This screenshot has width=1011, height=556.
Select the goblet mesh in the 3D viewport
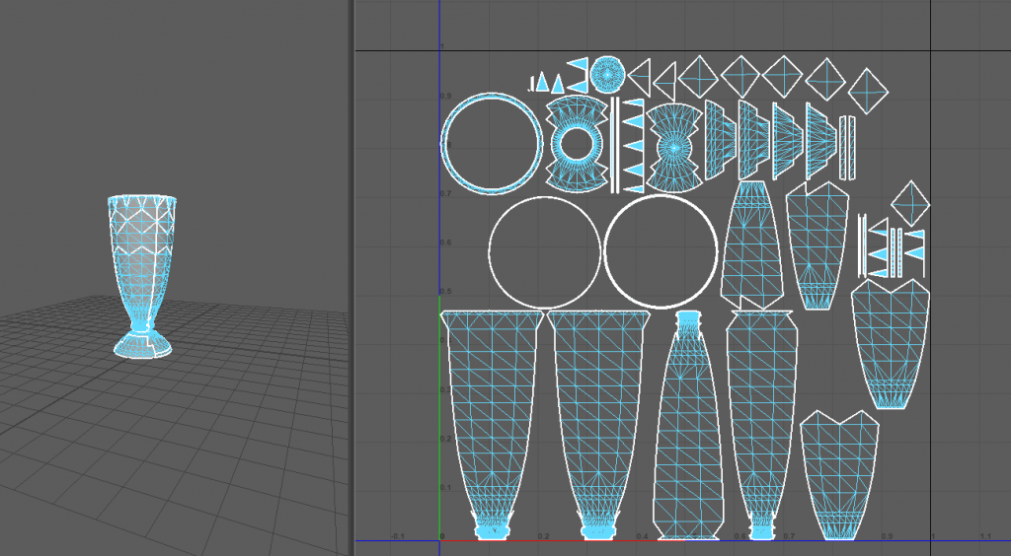point(141,266)
